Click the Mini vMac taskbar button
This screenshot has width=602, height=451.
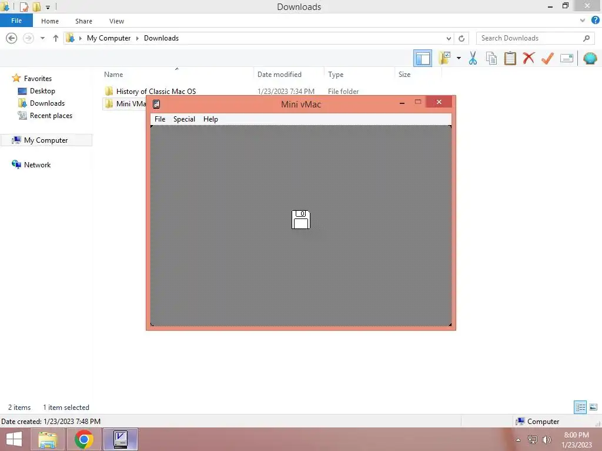120,439
